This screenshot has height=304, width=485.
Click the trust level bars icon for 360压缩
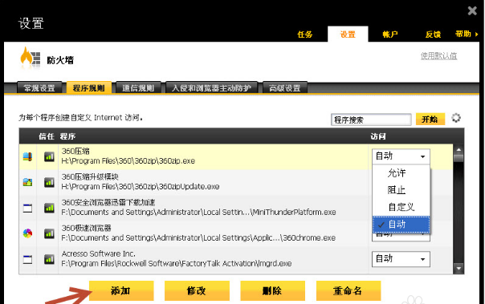(49, 156)
